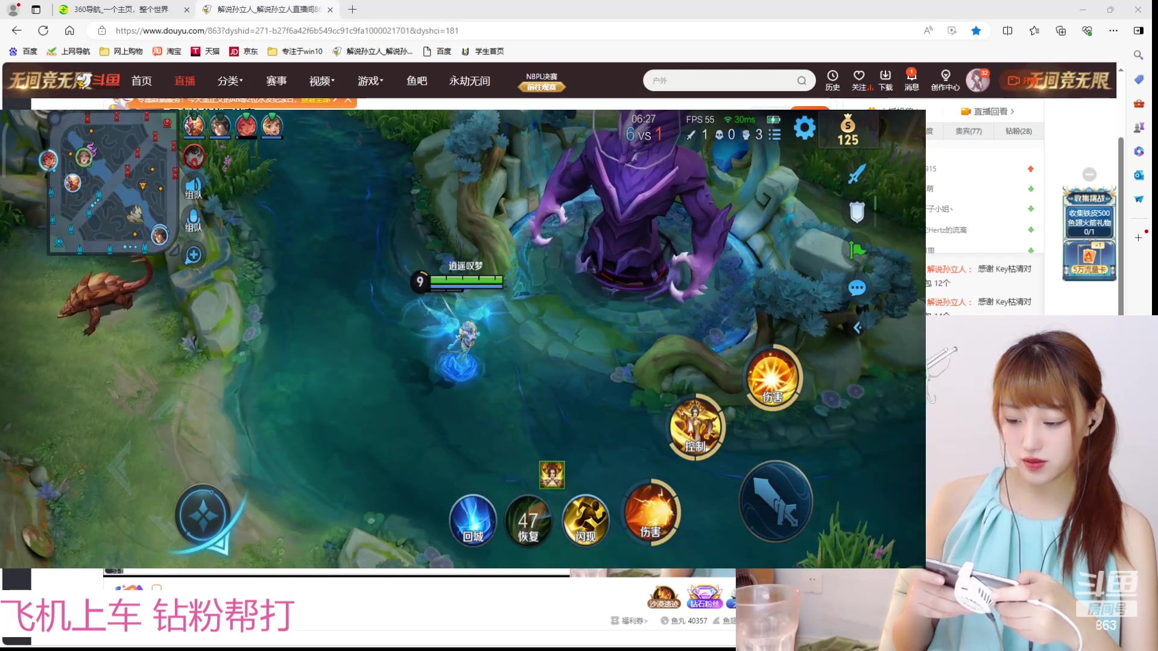Open 关注 followed channels
Viewport: 1158px width, 651px height.
(x=859, y=80)
